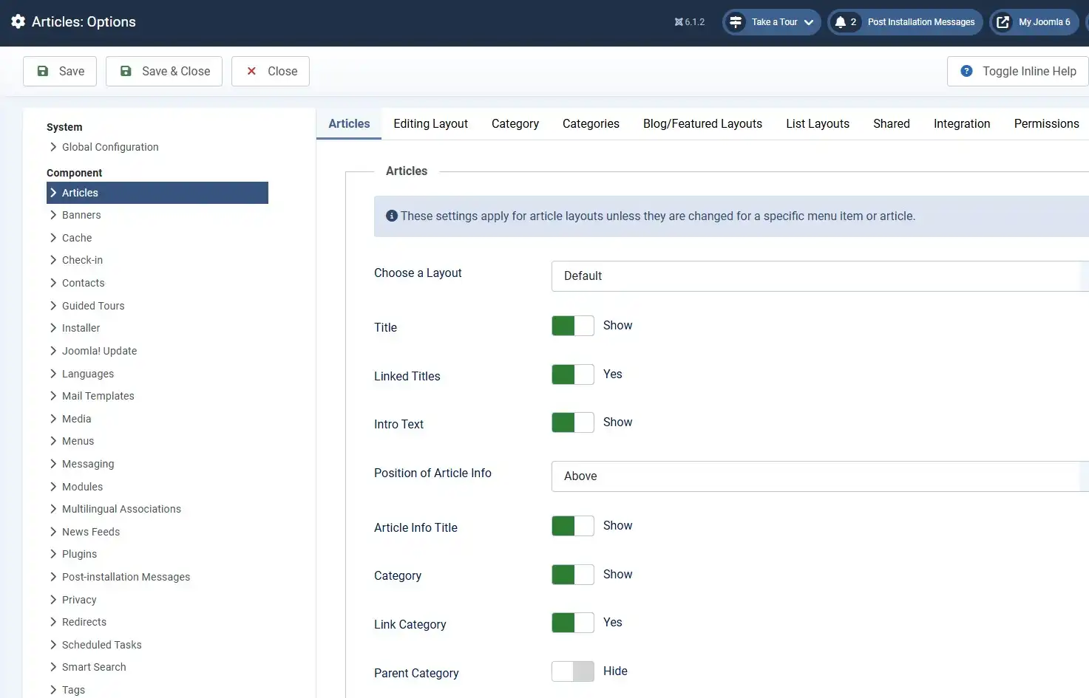Click the red X icon on Close button
This screenshot has height=698, width=1089.
click(251, 71)
